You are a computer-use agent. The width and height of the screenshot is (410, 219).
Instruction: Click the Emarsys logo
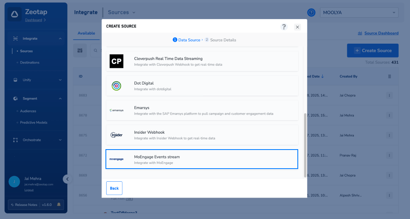point(116,110)
